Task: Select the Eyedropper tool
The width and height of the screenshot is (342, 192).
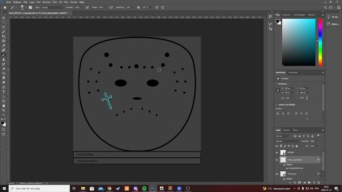Action: (4, 45)
